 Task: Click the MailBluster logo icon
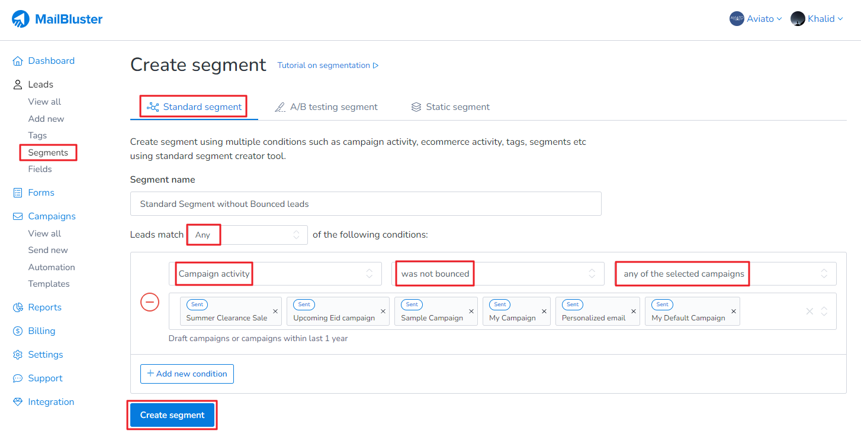tap(21, 19)
